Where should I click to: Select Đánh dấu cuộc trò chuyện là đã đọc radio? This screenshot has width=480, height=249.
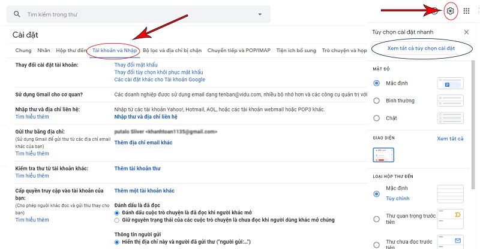[116, 213]
